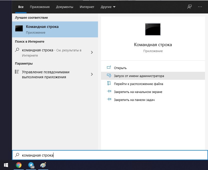Click the search magnifier icon beside командная строка web result

click(x=17, y=50)
